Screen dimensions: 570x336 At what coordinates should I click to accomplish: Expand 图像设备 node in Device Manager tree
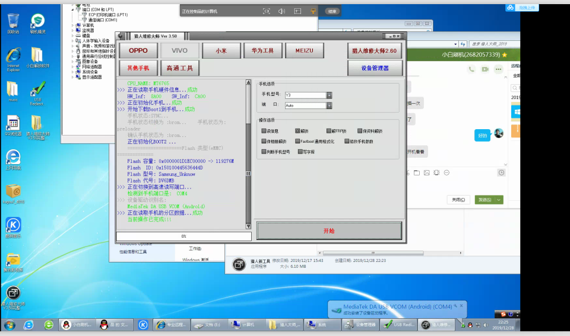coord(72,62)
